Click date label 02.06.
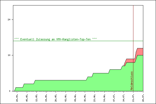 (x=66, y=98)
